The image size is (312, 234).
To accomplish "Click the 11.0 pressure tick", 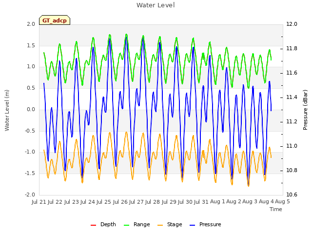I will [292, 146].
